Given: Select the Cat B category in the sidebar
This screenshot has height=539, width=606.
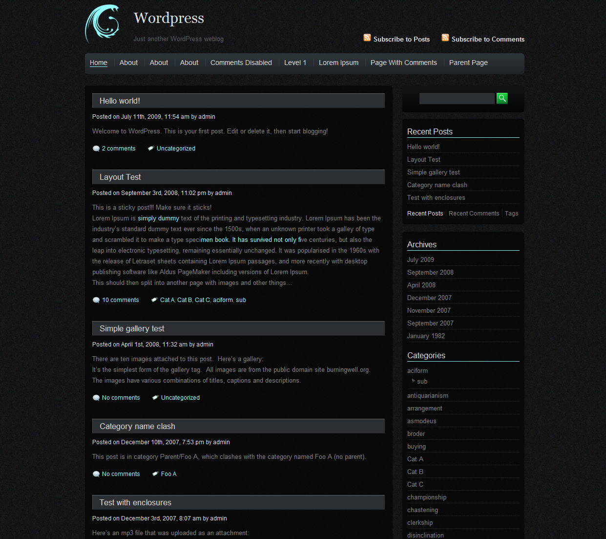Looking at the screenshot, I should tap(415, 472).
